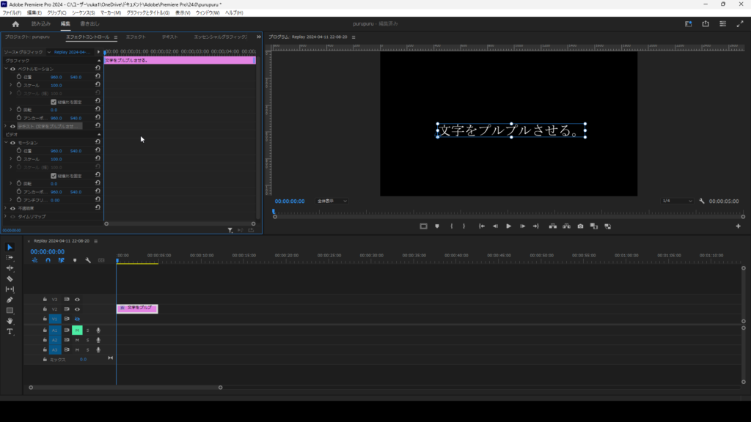Toggle V2 track output eye
Image resolution: width=751 pixels, height=422 pixels.
(77, 309)
